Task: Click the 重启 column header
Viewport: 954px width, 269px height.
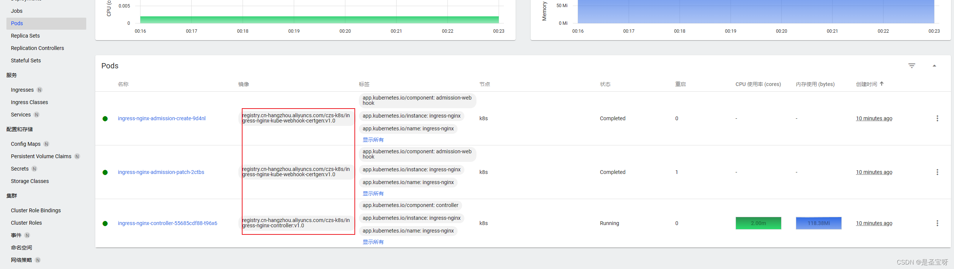Action: click(681, 84)
